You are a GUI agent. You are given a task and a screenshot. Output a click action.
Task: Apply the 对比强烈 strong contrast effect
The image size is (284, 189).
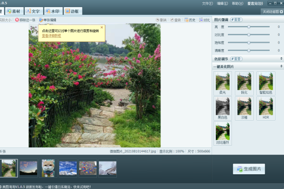[222, 133]
